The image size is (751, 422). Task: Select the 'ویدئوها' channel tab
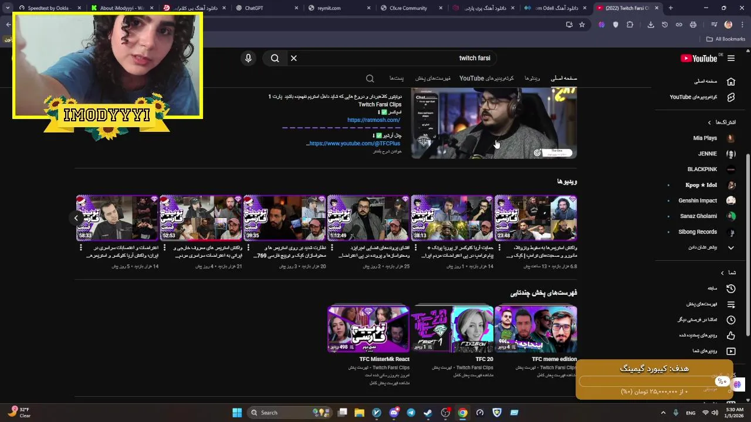click(532, 79)
